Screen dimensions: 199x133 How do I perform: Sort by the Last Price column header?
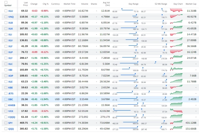coord(25,4)
